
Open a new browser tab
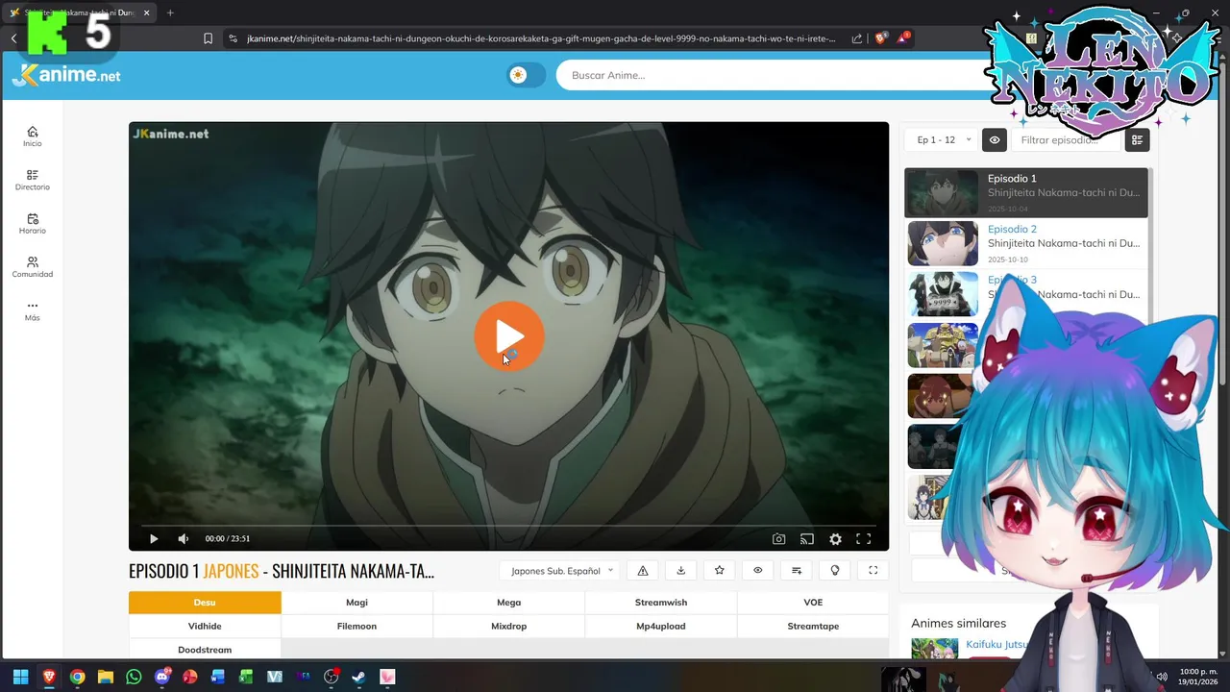pyautogui.click(x=170, y=12)
